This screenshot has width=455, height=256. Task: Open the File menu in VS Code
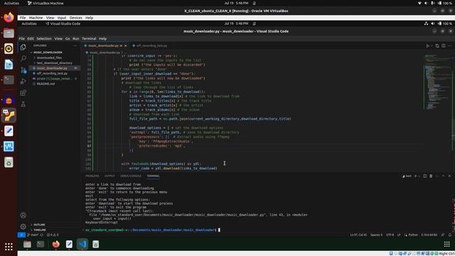coord(22,38)
